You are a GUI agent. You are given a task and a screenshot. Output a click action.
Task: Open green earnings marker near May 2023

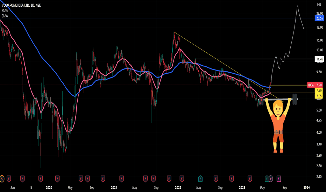[x=267, y=178]
